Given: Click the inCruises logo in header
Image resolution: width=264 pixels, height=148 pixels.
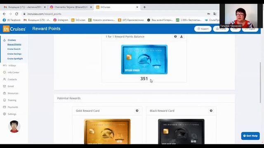Looking at the screenshot, I should click(14, 29).
